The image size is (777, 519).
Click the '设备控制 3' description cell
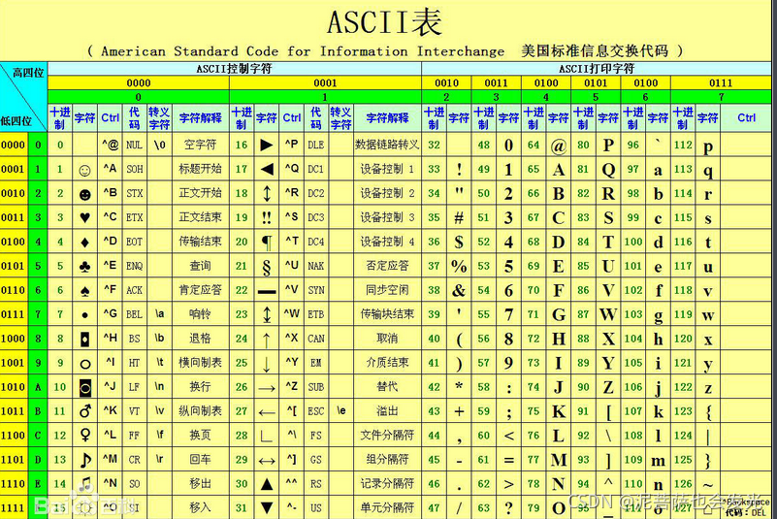[x=387, y=217]
